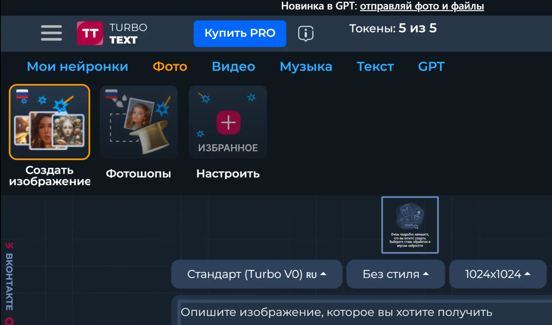Open the GPT tab
This screenshot has height=325, width=552.
point(431,66)
